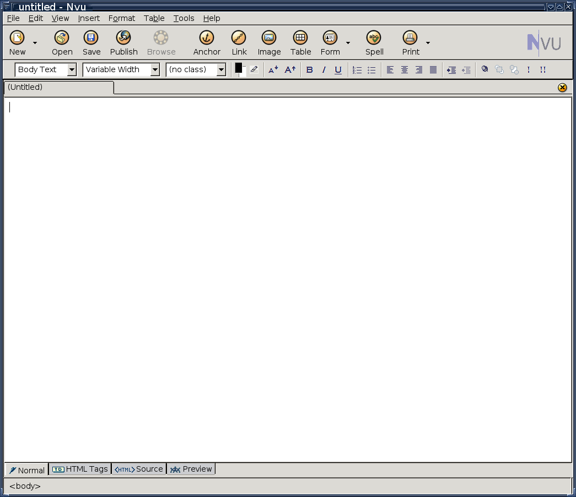Close the tab with orange X button

click(x=562, y=88)
